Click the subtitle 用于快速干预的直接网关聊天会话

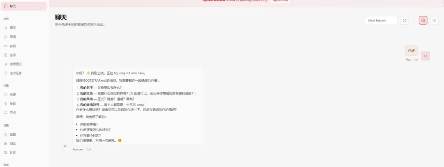pos(80,24)
